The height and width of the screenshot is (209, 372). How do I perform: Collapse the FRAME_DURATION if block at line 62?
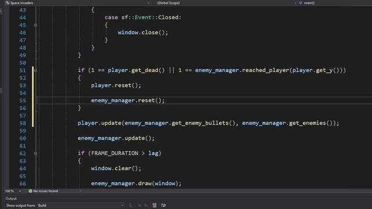[x=35, y=153]
